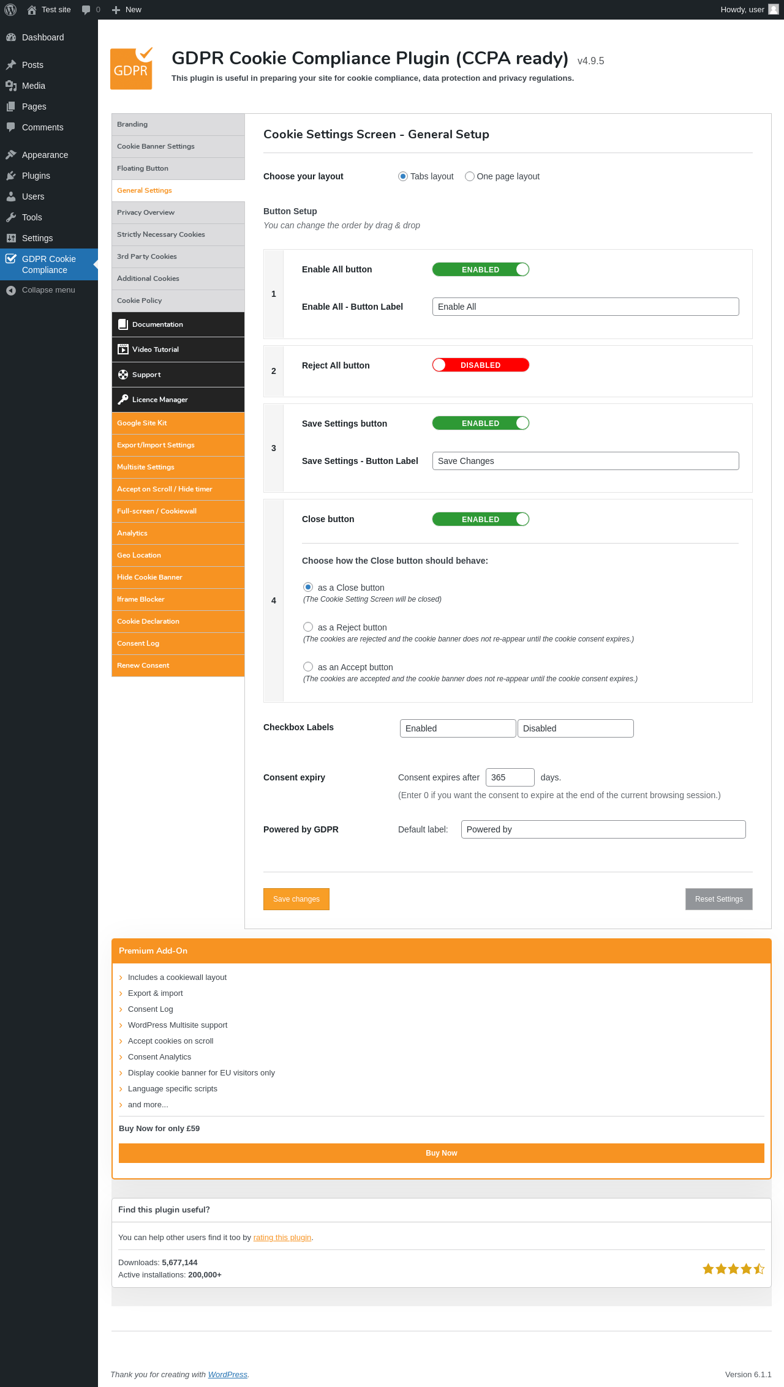This screenshot has width=784, height=1387.
Task: Click the Plugins plug icon
Action: 11,176
